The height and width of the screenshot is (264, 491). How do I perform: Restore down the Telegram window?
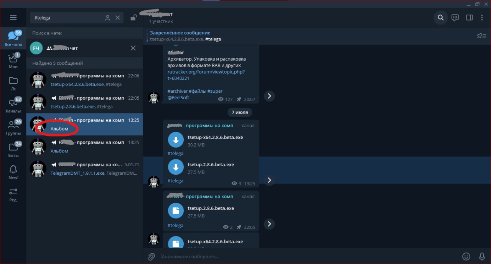click(x=478, y=4)
